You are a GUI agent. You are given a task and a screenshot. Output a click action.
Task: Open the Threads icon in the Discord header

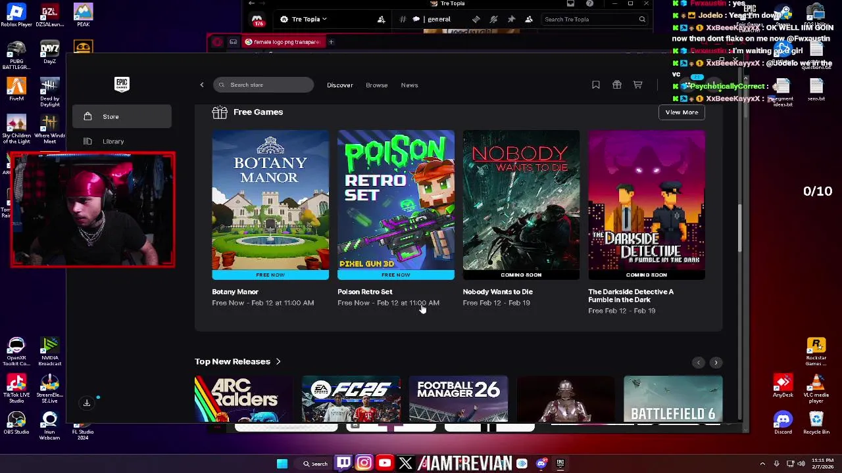pyautogui.click(x=476, y=19)
